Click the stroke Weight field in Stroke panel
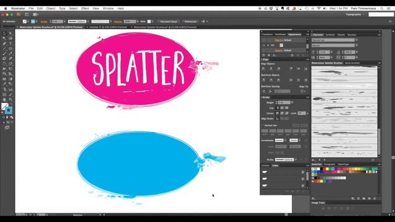Viewport: 395px width, 222px height. tap(284, 102)
